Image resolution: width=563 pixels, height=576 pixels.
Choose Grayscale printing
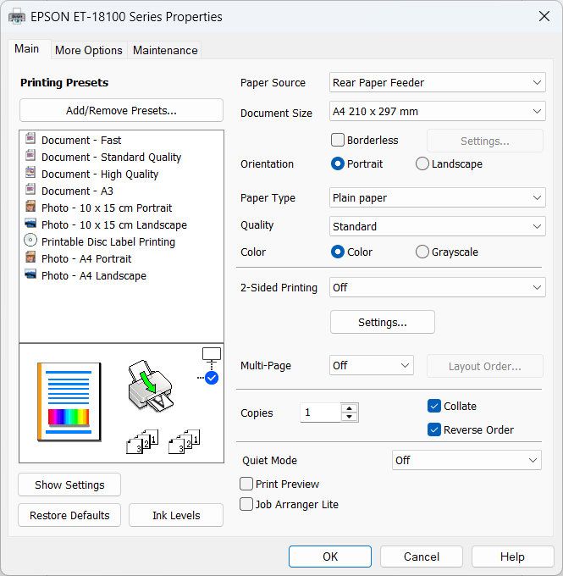(422, 252)
